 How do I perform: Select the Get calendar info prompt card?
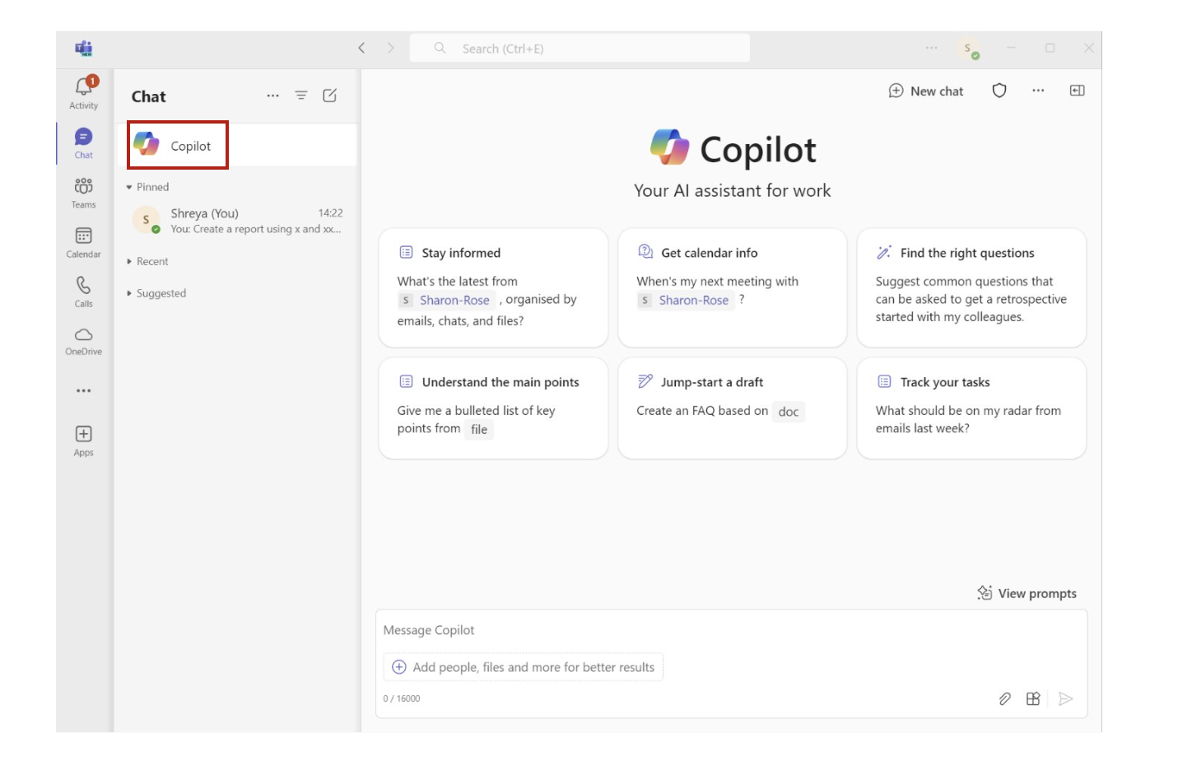tap(732, 287)
